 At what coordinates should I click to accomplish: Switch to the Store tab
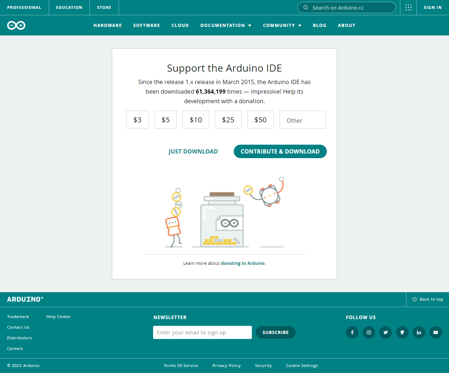tap(104, 7)
